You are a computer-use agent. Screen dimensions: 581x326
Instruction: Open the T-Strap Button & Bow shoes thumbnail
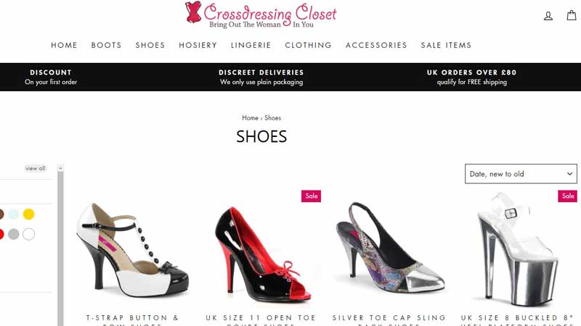132,249
